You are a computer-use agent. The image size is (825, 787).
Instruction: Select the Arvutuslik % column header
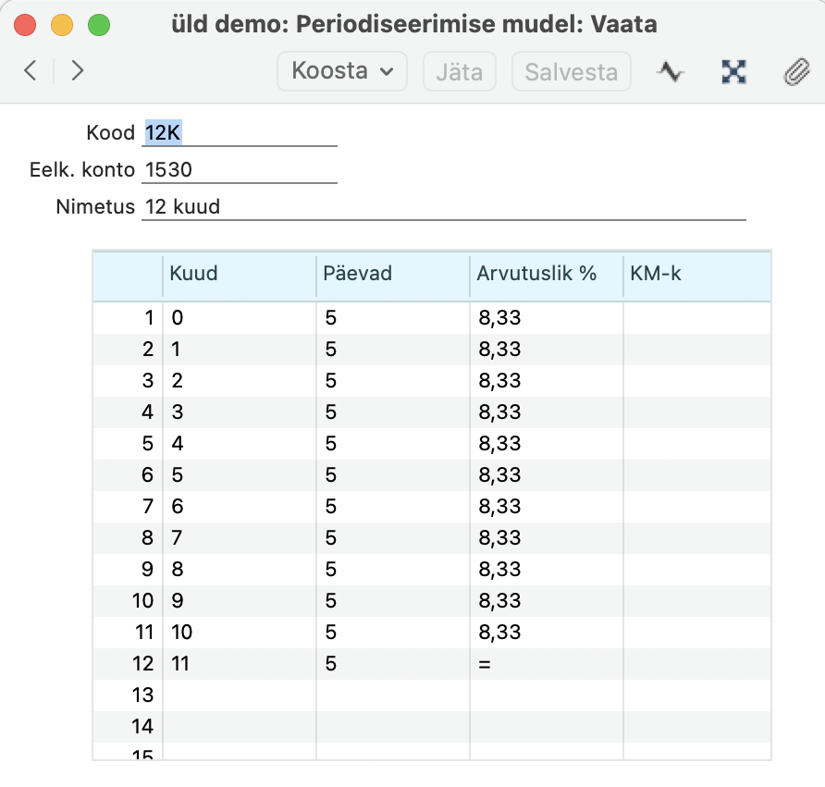point(546,274)
